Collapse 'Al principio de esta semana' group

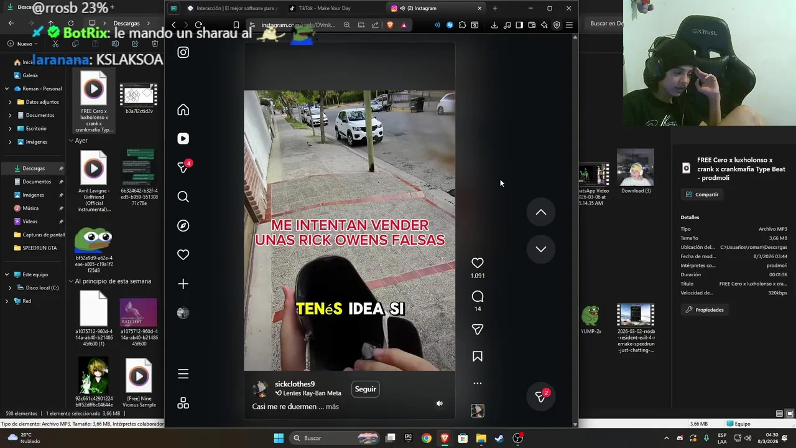[71, 281]
